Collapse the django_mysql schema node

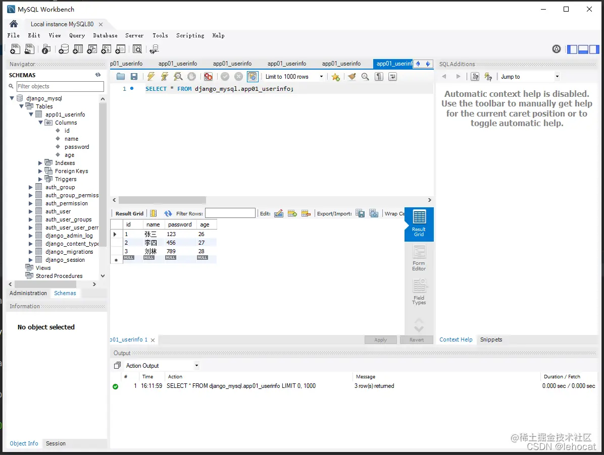(x=12, y=98)
